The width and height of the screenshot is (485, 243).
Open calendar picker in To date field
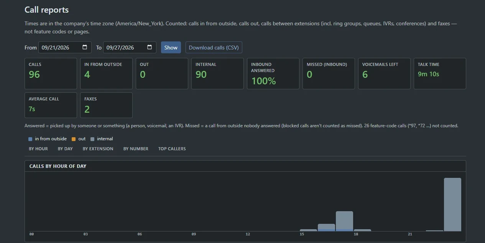point(150,47)
